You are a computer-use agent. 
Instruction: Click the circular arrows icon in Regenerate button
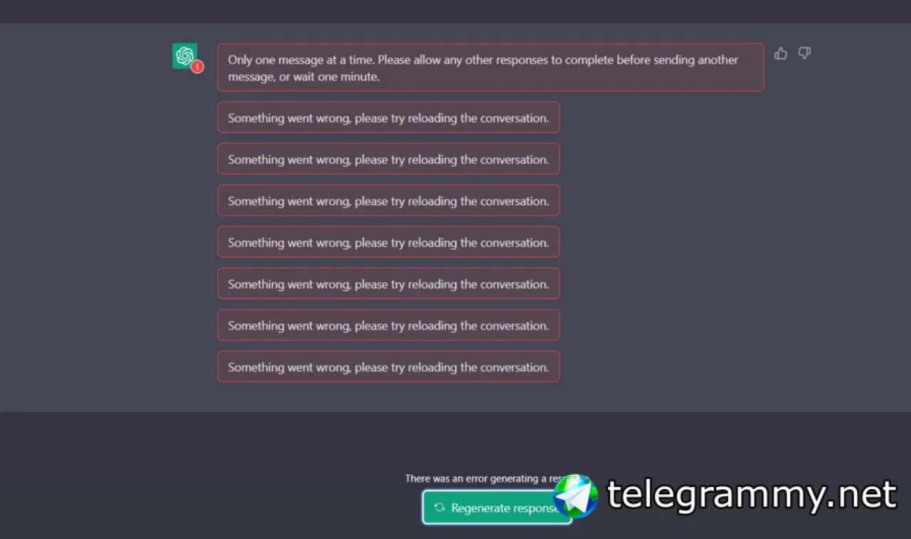point(440,508)
